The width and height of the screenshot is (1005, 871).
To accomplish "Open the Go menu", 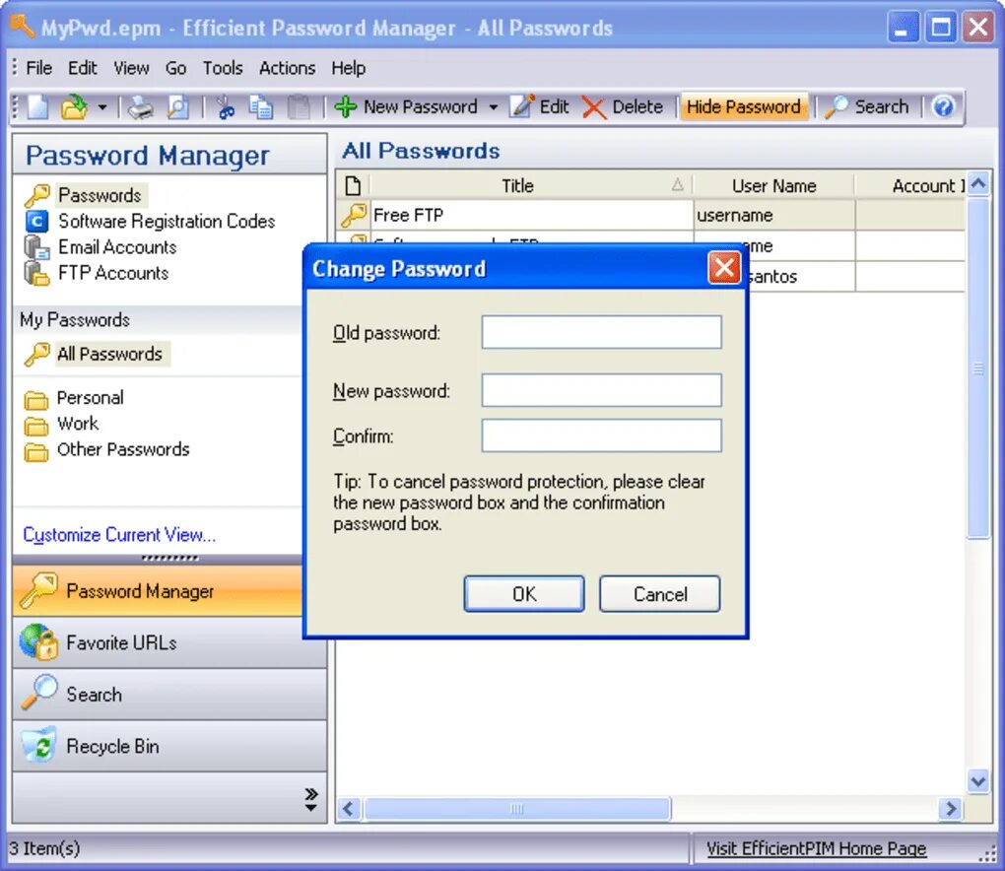I will pos(175,68).
